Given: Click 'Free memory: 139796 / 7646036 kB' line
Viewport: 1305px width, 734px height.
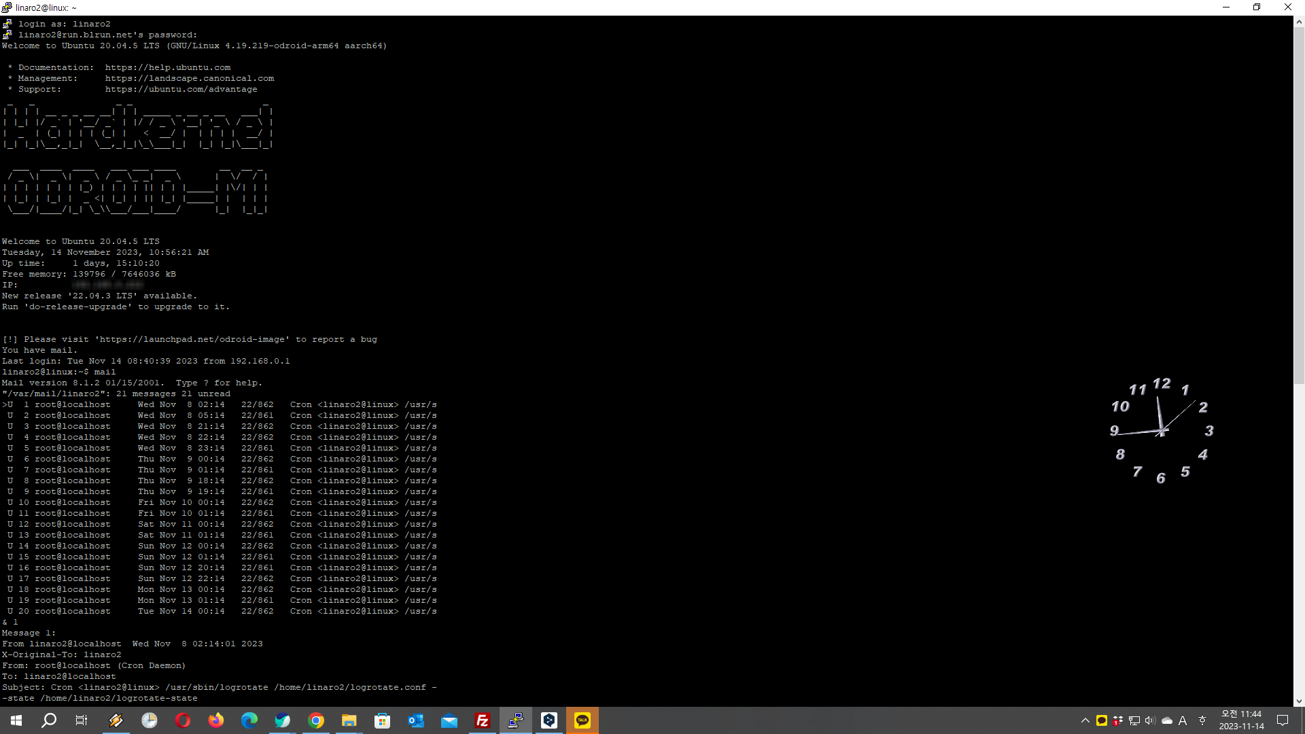Looking at the screenshot, I should (88, 274).
